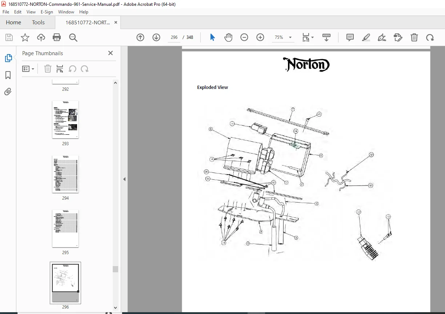Close the 168510772-NORT document tab
Image resolution: width=445 pixels, height=314 pixels.
[x=116, y=22]
